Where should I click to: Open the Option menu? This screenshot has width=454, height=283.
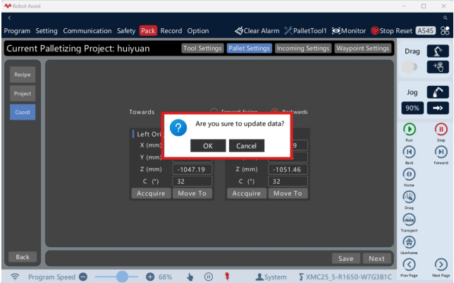point(198,31)
